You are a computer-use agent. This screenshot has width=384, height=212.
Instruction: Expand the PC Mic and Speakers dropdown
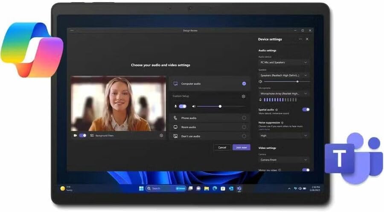(x=284, y=62)
